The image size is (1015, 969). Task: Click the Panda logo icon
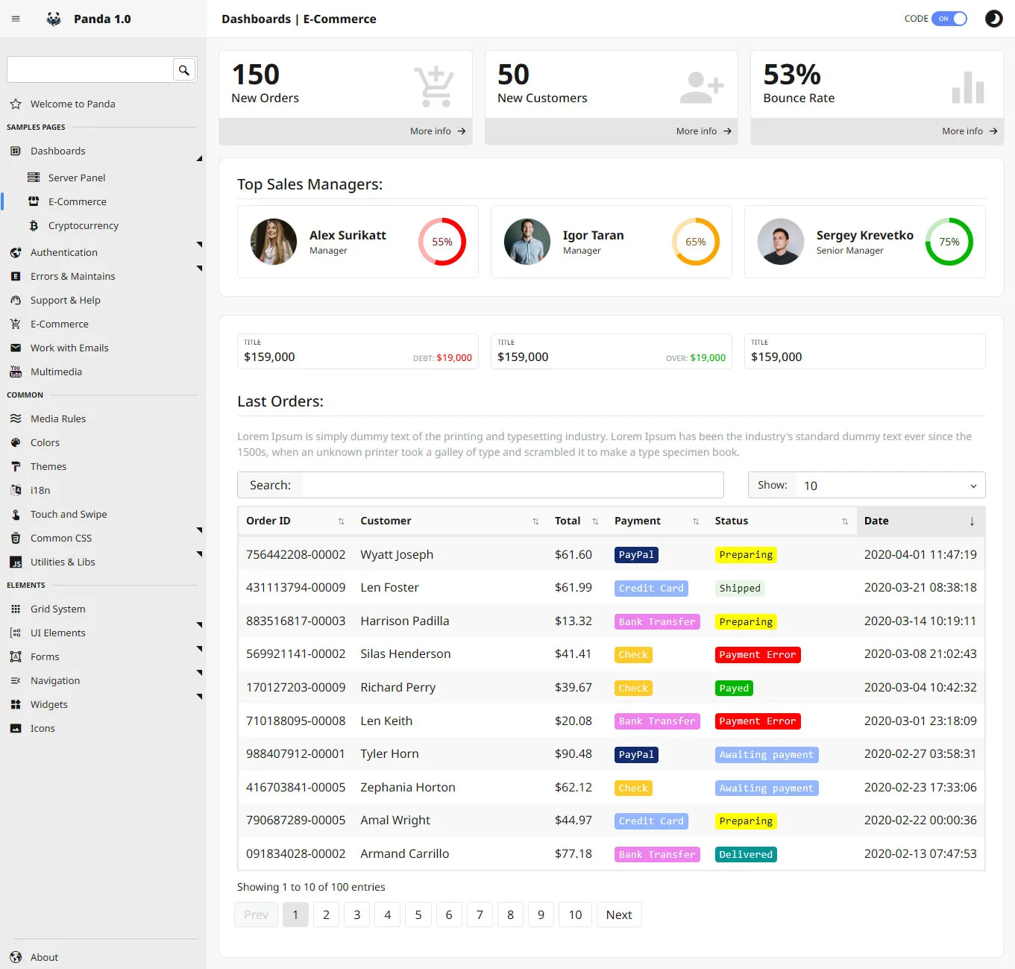point(54,19)
